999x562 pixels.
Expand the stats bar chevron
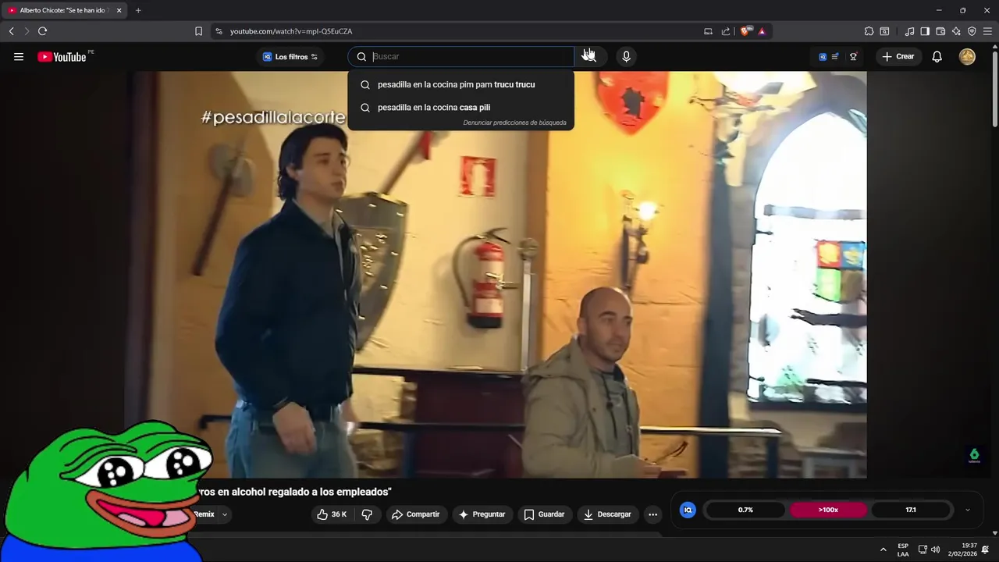click(x=968, y=510)
